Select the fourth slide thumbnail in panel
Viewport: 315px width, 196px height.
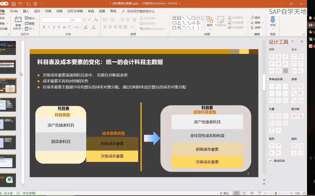click(x=8, y=104)
